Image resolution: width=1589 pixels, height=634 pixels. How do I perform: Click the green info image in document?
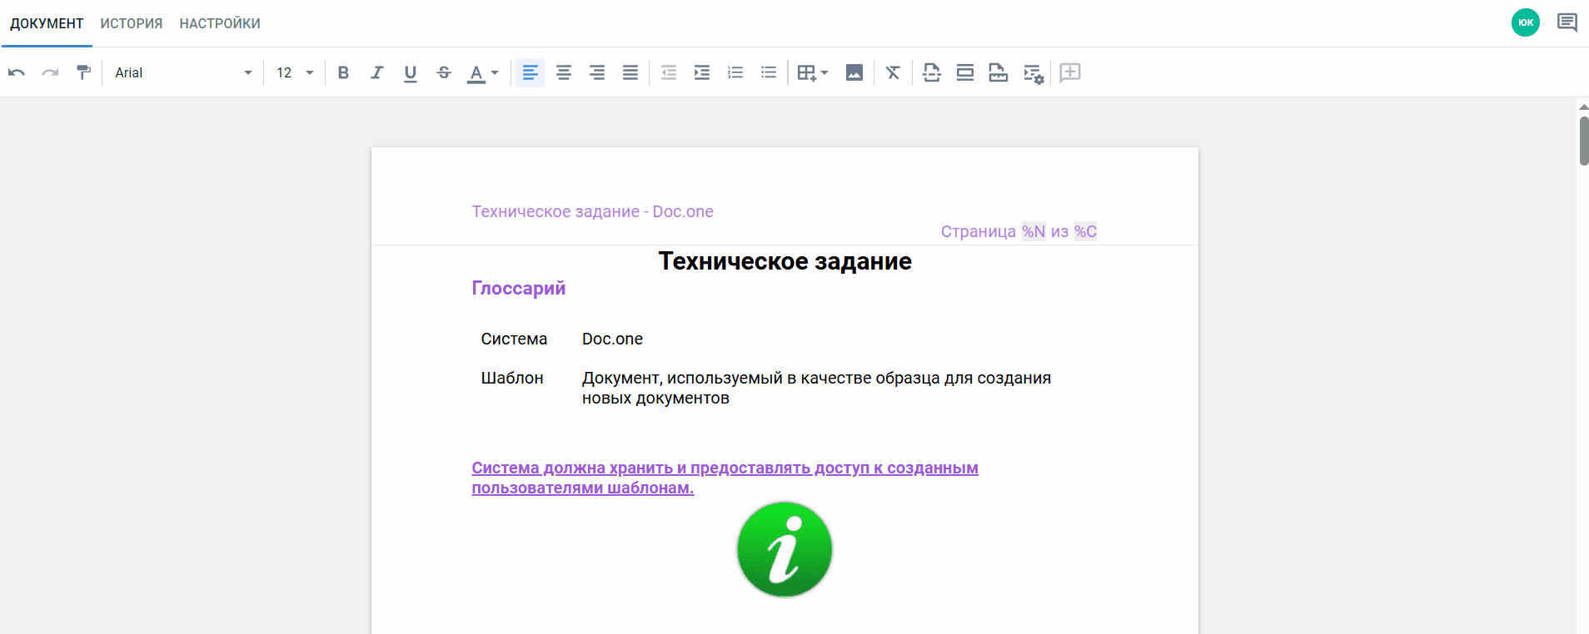785,549
